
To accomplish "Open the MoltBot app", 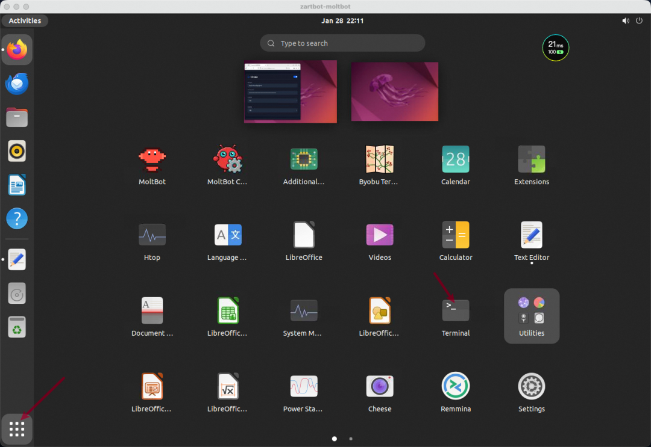I will [152, 160].
